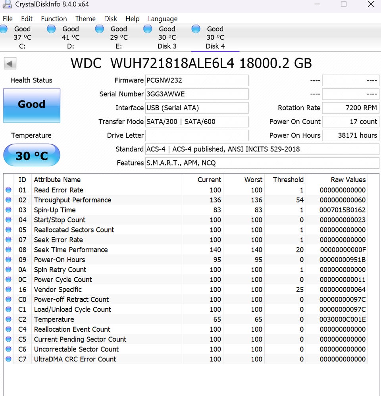
Task: Click the Firmware field PCGNW232
Action: (197, 80)
